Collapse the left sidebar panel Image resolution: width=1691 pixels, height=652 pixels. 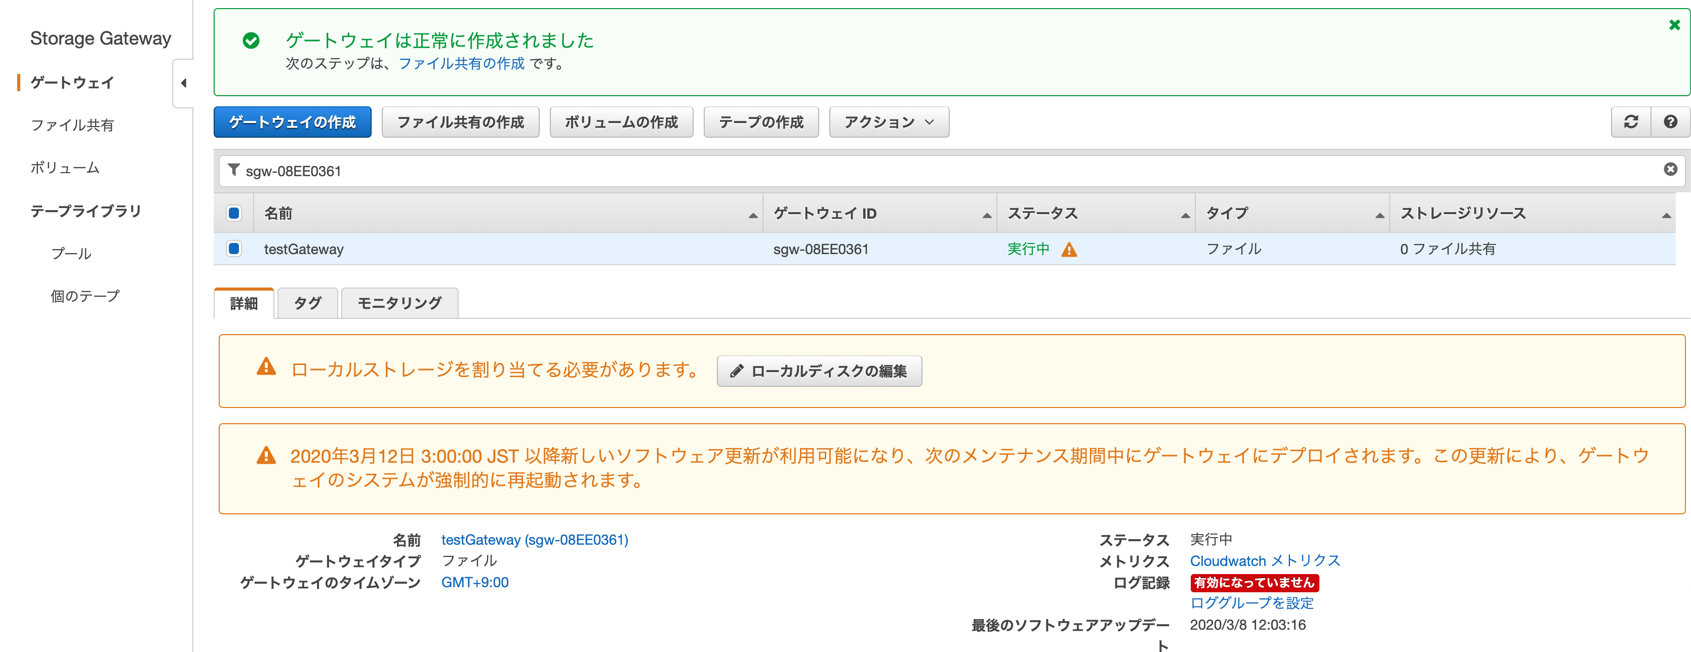183,84
